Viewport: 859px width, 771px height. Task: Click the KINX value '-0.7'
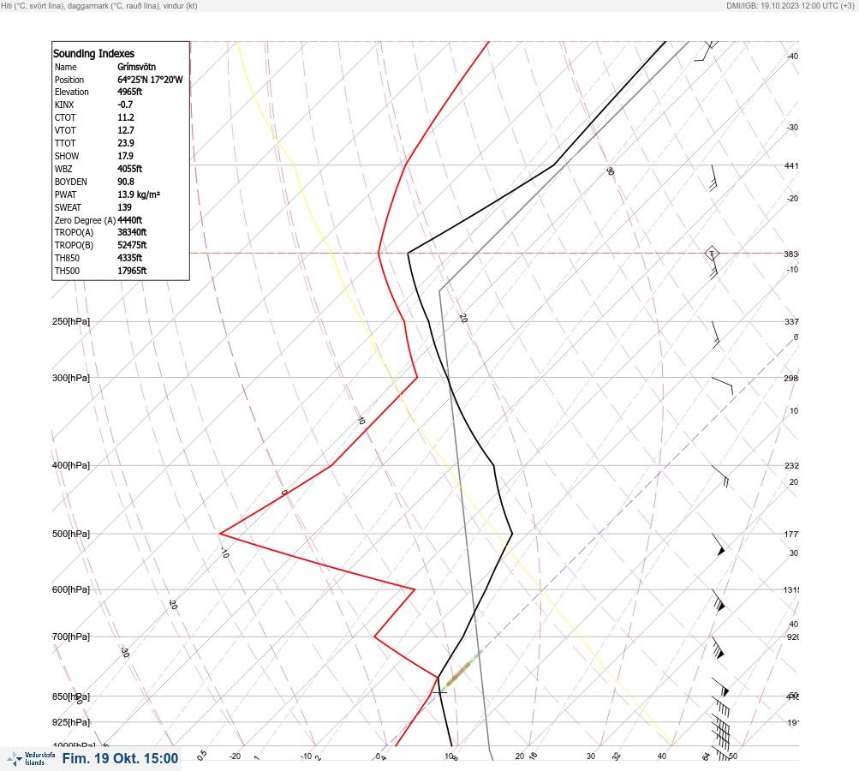[x=125, y=105]
